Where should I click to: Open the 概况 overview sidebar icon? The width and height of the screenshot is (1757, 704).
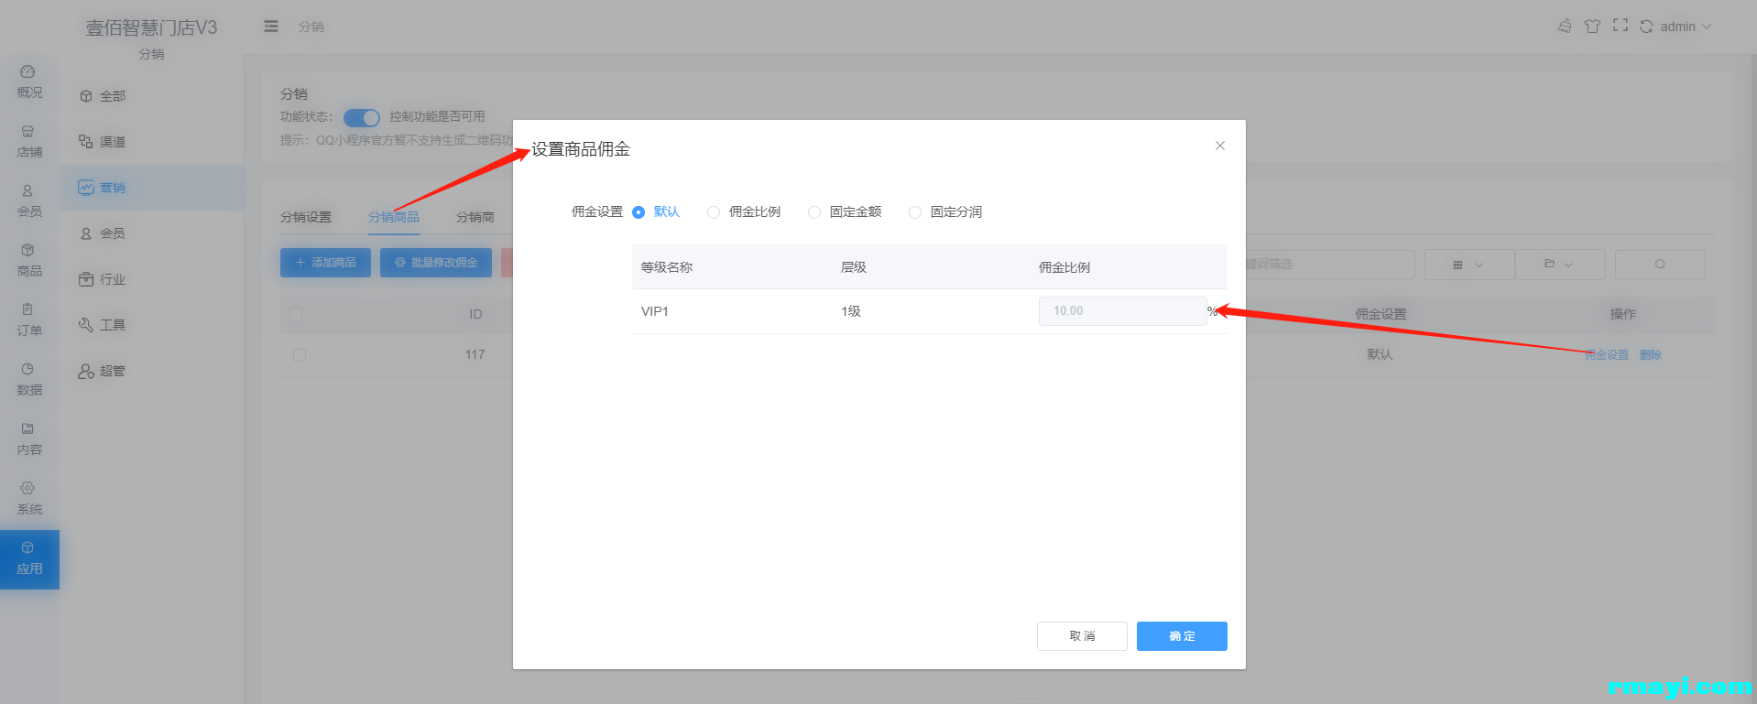coord(29,82)
